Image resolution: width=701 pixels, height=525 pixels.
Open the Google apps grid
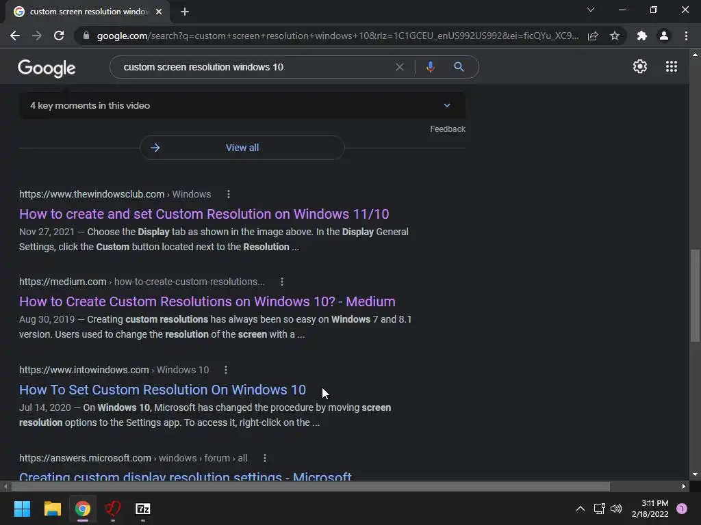[x=672, y=66]
